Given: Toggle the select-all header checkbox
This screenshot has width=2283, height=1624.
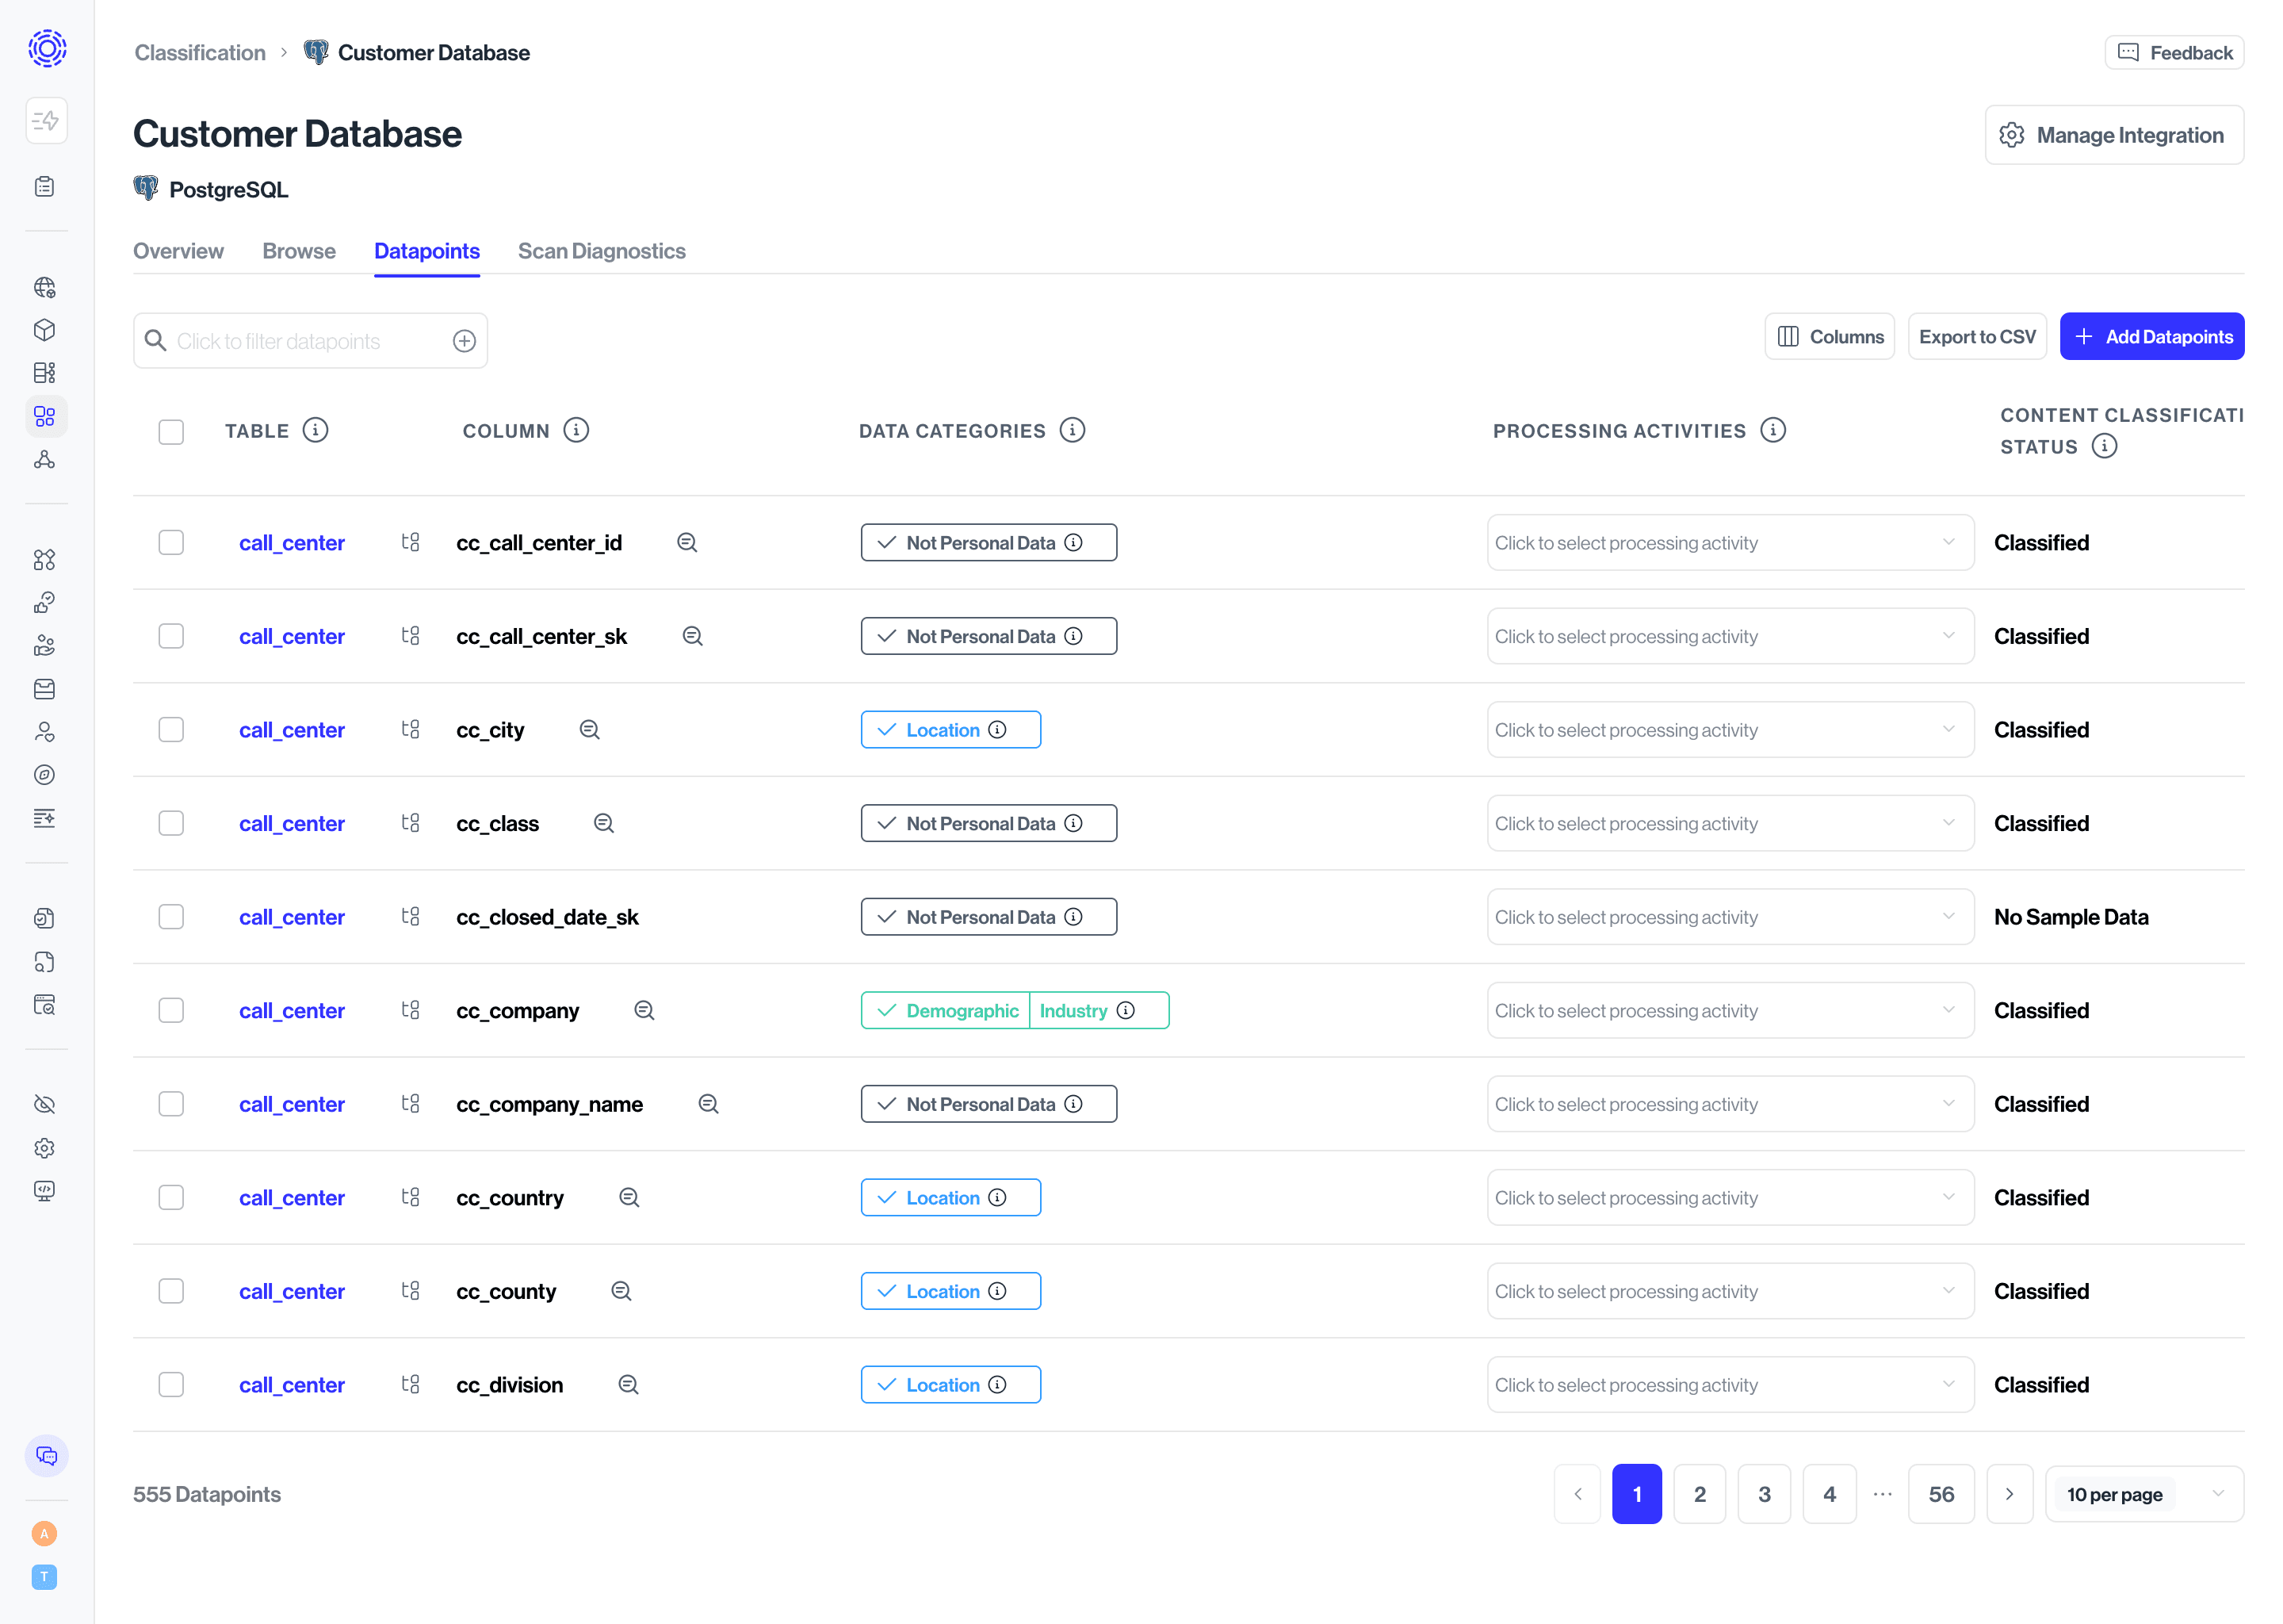Looking at the screenshot, I should 171,432.
